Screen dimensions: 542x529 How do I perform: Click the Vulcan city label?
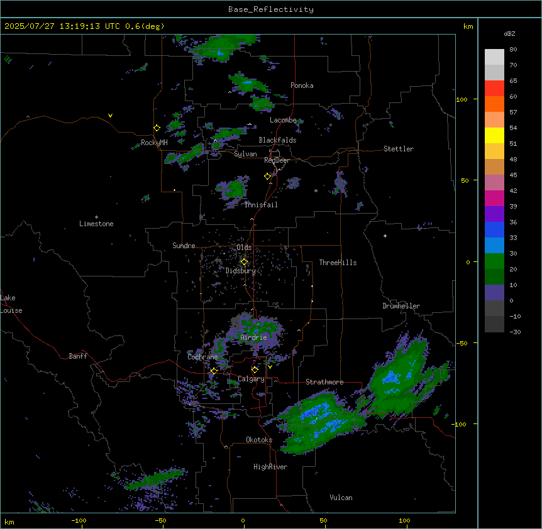coord(341,498)
